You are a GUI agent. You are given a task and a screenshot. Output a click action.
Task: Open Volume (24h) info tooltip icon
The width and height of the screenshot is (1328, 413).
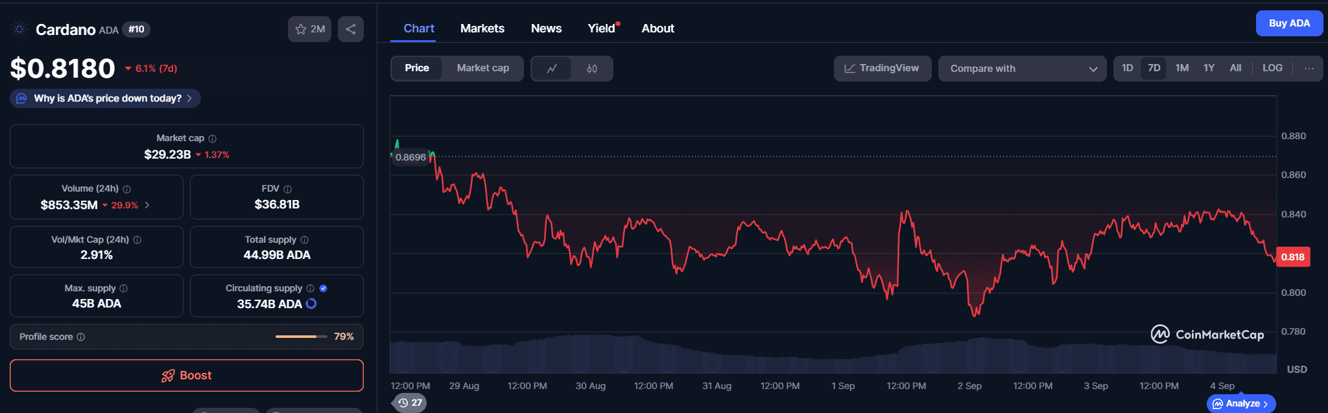click(x=127, y=189)
